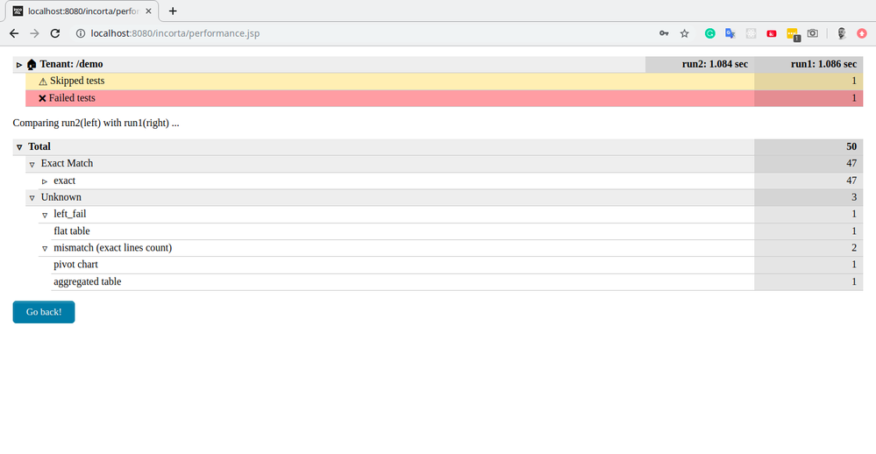876x454 pixels.
Task: Open a new browser tab
Action: [173, 11]
